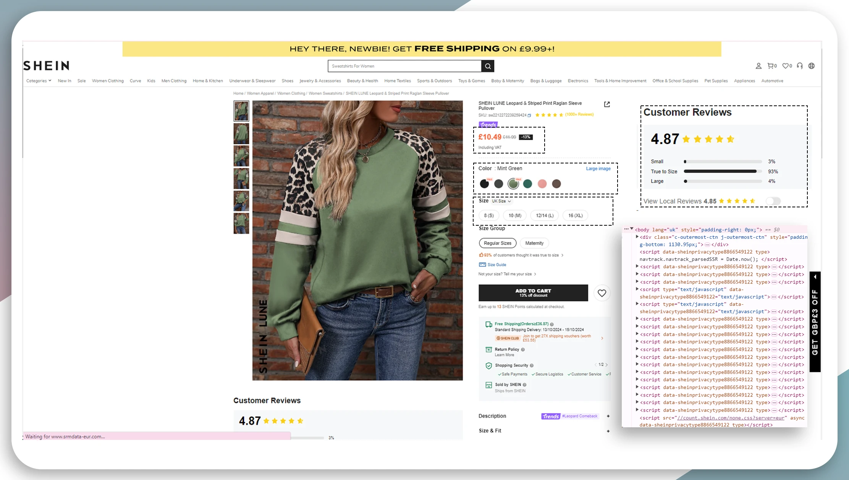The width and height of the screenshot is (849, 480).
Task: Open the 1000+ Reviews link
Action: 579,115
